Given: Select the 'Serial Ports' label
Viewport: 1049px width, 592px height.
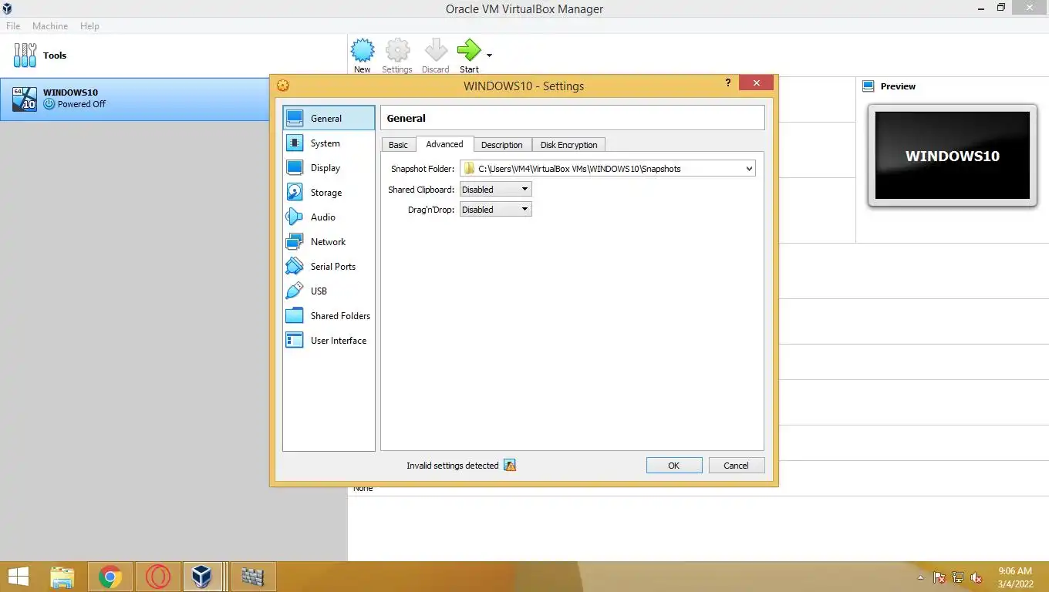Looking at the screenshot, I should (333, 267).
